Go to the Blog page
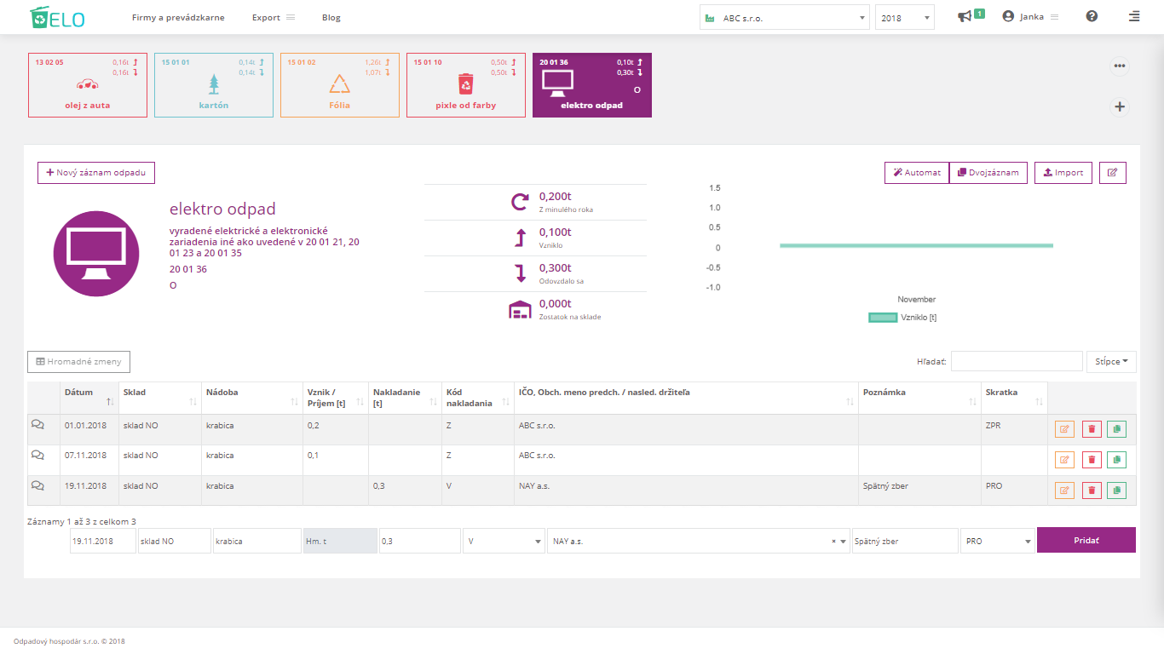 (331, 17)
